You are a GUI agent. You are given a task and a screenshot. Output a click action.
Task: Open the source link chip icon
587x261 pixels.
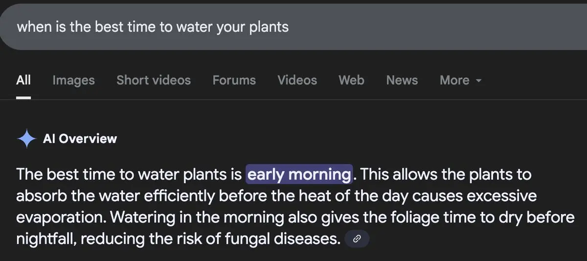(357, 239)
